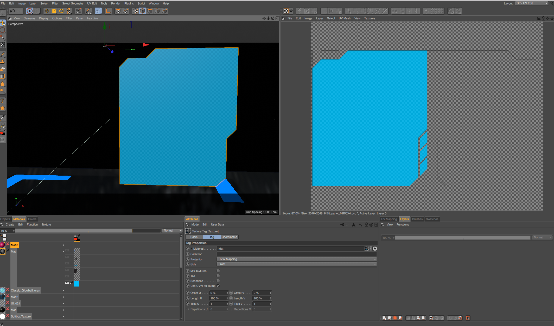The width and height of the screenshot is (554, 326).
Task: Switch to the UV Mapping tab
Action: point(389,219)
